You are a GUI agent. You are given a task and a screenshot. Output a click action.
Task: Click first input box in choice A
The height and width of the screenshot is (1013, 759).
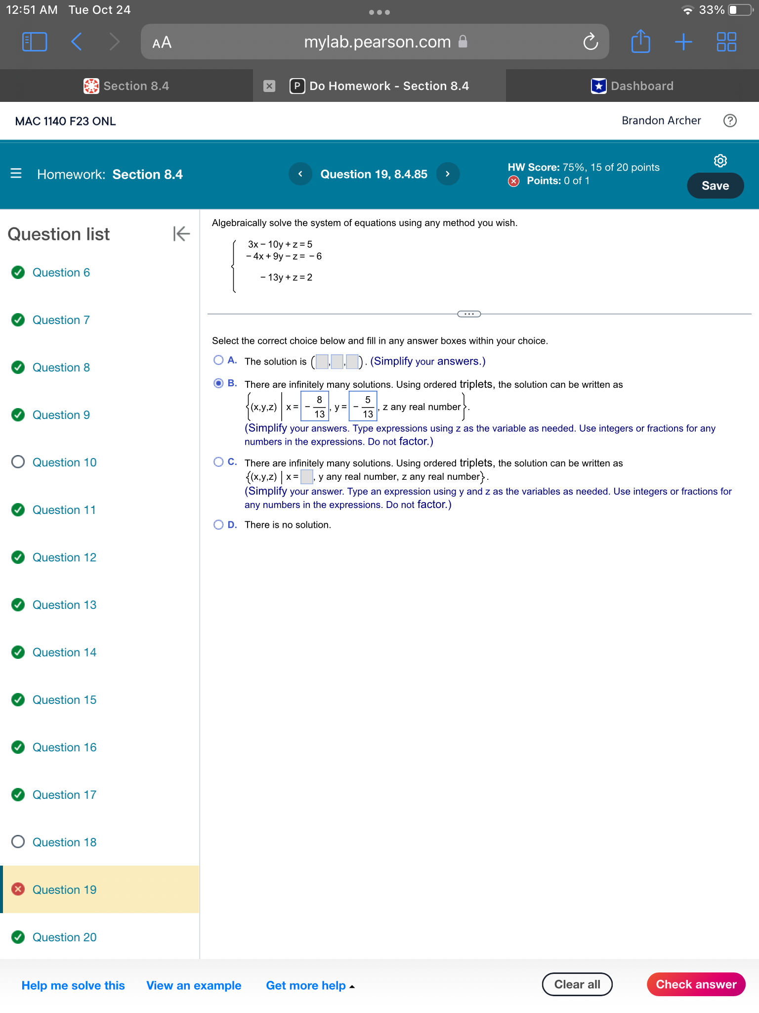(x=322, y=362)
